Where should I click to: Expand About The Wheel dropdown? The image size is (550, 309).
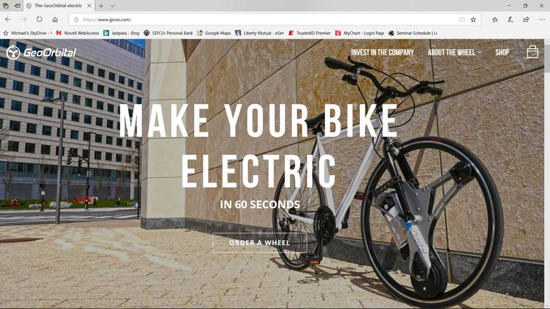coord(455,52)
